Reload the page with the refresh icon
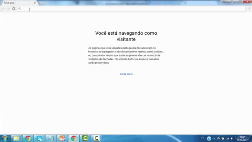This screenshot has height=142, width=252. point(14,9)
